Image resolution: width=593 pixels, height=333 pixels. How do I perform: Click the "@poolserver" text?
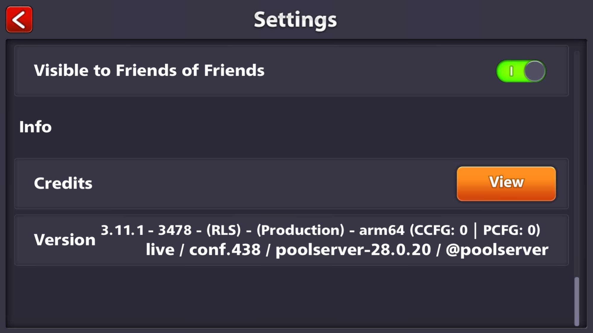coord(497,249)
